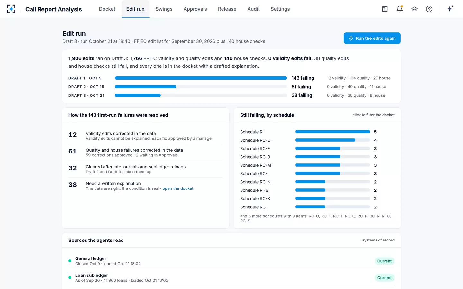Open the Settings tab

tap(280, 9)
